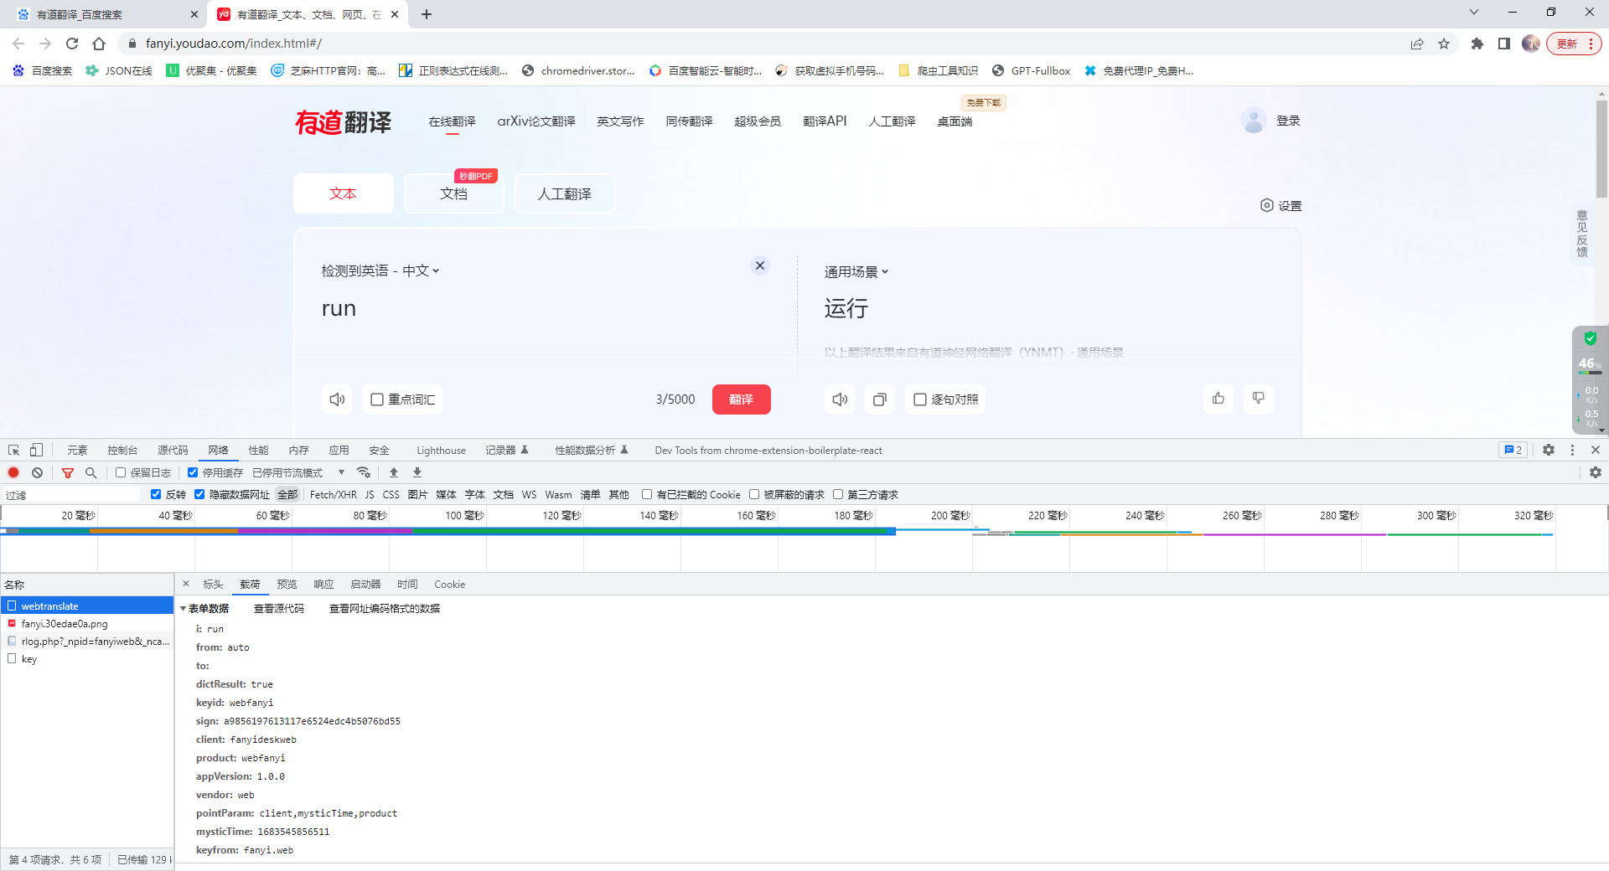Click 查看源代码 link
The height and width of the screenshot is (871, 1609).
coord(279,609)
